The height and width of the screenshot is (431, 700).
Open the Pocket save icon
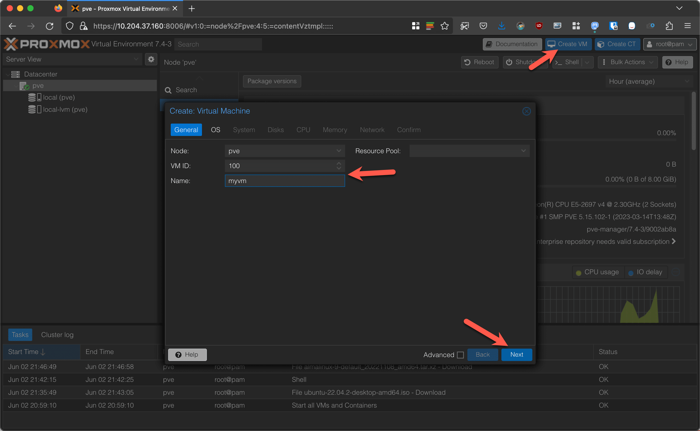tap(483, 26)
